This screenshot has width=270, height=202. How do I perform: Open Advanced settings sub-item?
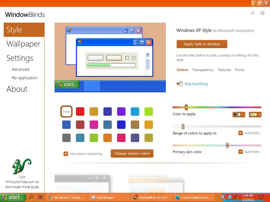pyautogui.click(x=20, y=69)
